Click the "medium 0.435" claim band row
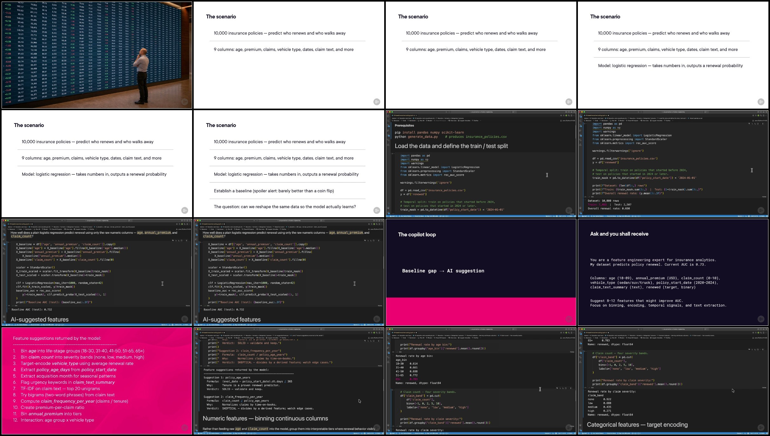 599,407
